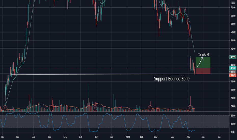The height and width of the screenshot is (140, 237).
Task: Click the 68.00 price axis label
Action: pos(233,16)
